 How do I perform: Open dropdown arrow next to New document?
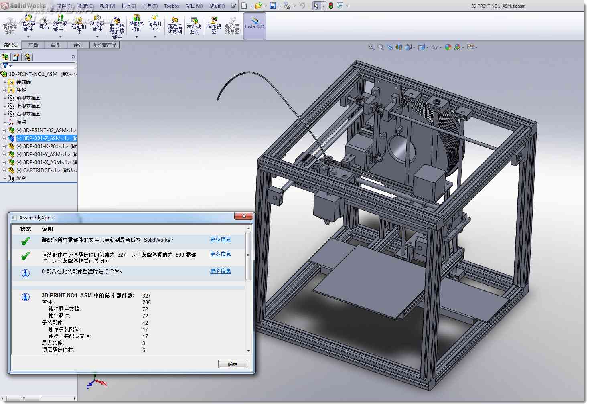coord(251,6)
